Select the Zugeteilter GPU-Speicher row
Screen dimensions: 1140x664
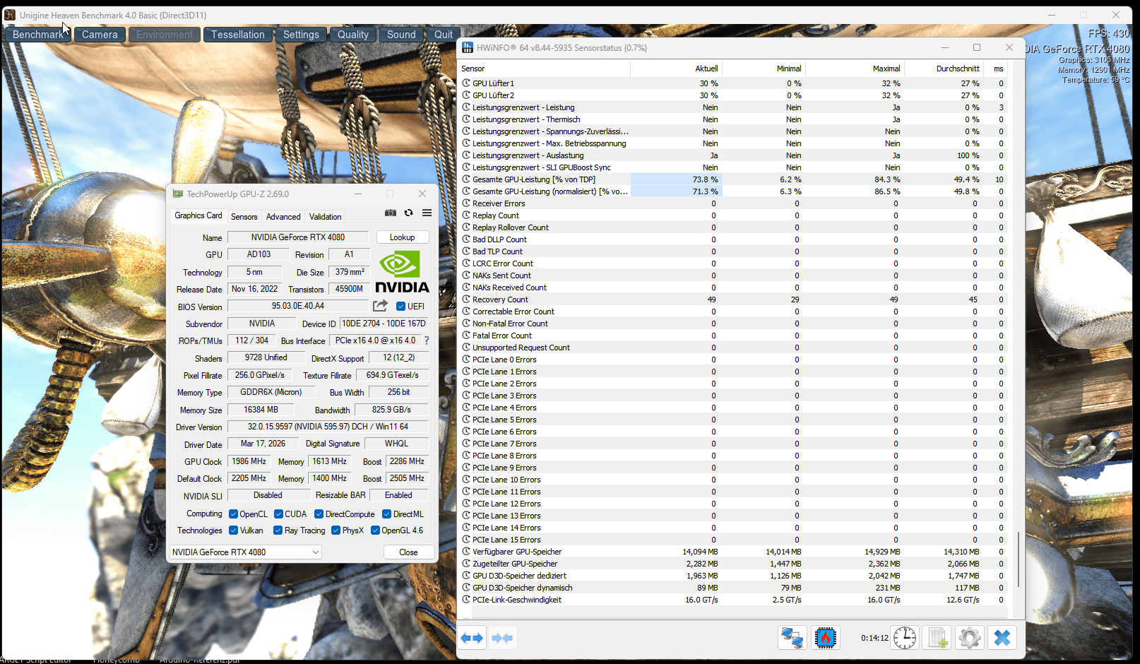tap(732, 564)
